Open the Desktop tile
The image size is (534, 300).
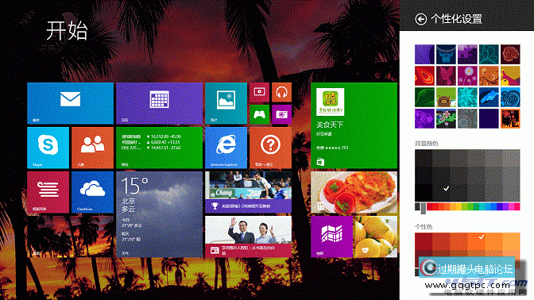[70, 237]
